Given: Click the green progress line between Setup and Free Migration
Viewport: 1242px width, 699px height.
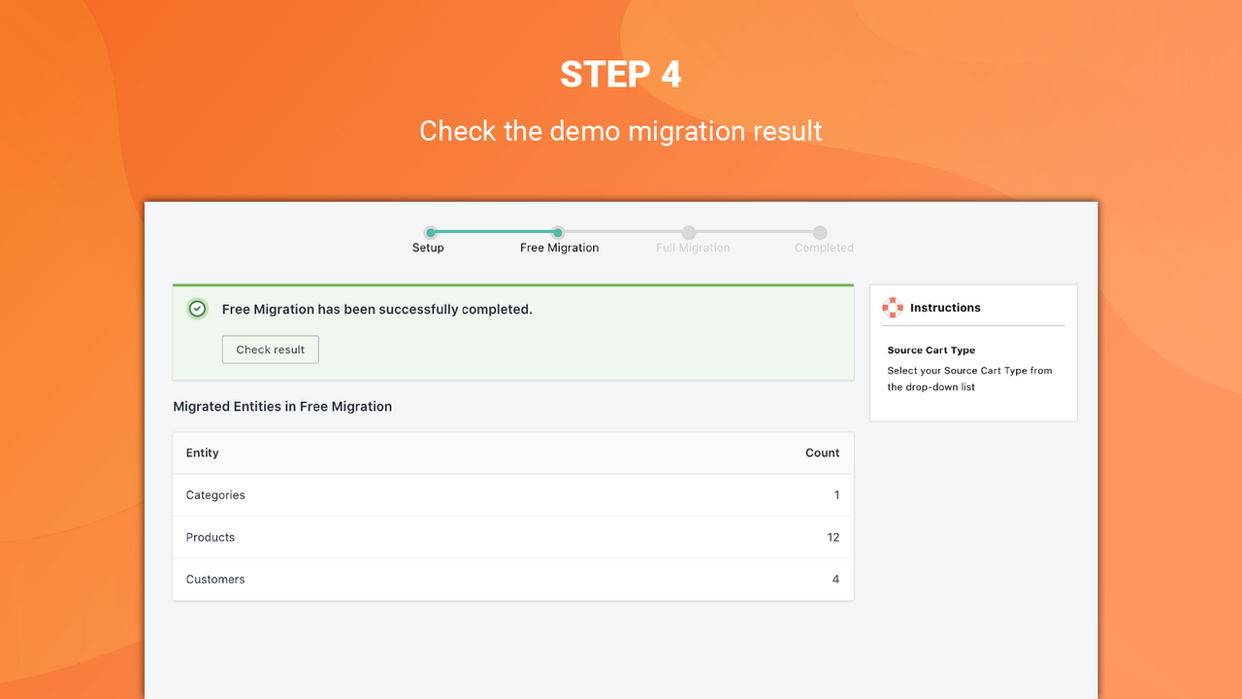Looking at the screenshot, I should pos(493,233).
